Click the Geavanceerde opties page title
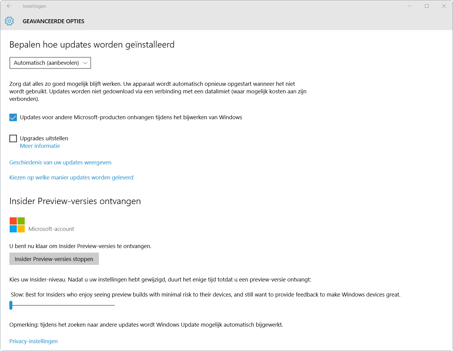The image size is (453, 351). click(x=53, y=21)
